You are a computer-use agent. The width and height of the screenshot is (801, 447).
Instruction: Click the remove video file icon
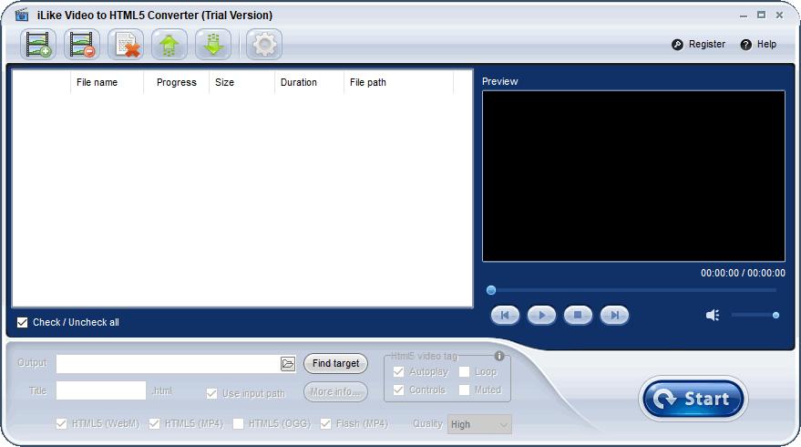[82, 45]
